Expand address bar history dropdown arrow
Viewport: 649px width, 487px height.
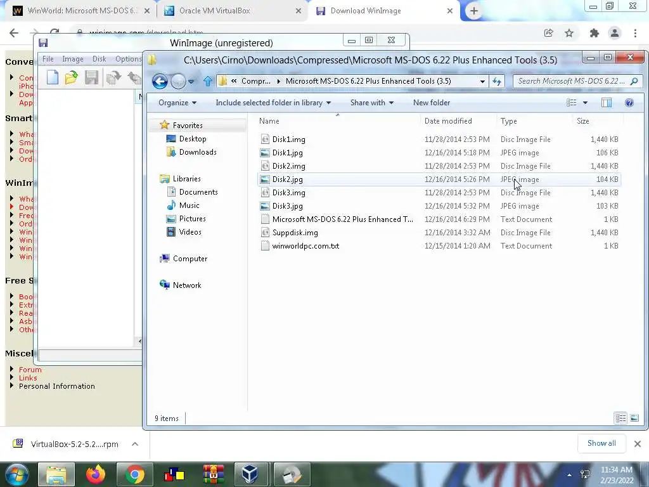point(482,82)
